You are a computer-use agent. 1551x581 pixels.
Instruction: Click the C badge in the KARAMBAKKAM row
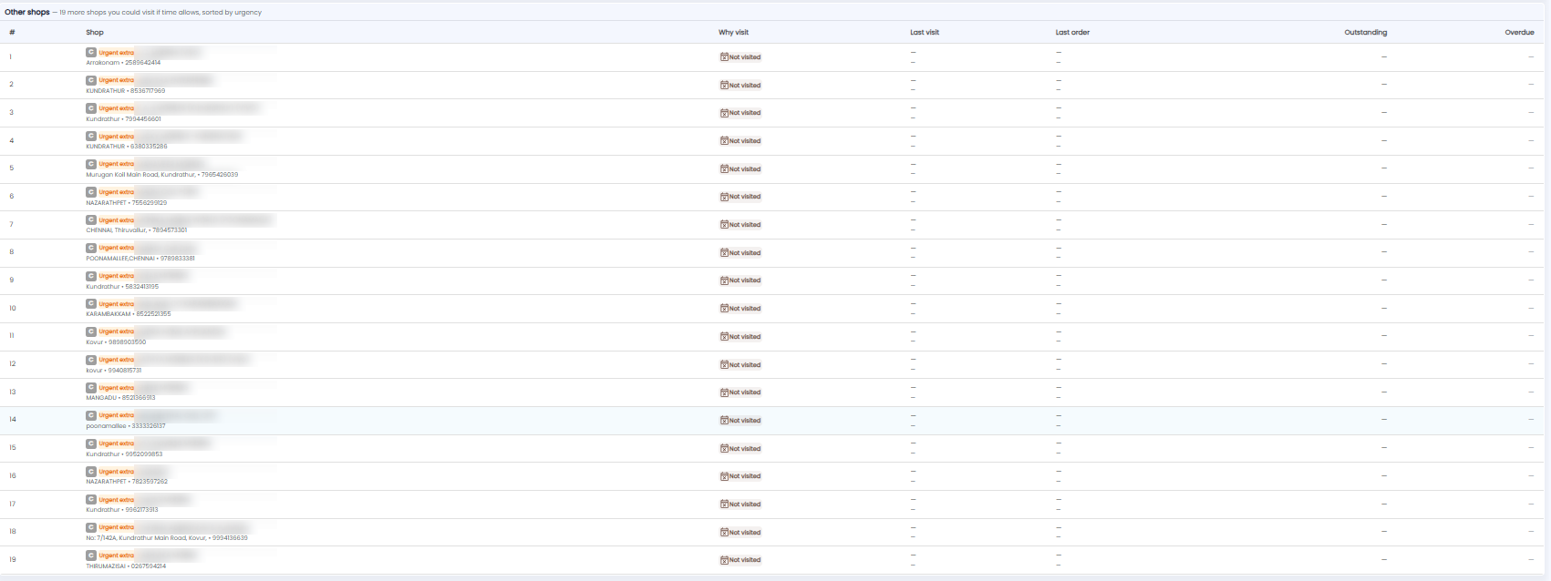coord(91,304)
